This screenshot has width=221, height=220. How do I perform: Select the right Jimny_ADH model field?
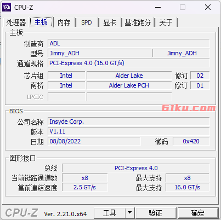coord(181,53)
